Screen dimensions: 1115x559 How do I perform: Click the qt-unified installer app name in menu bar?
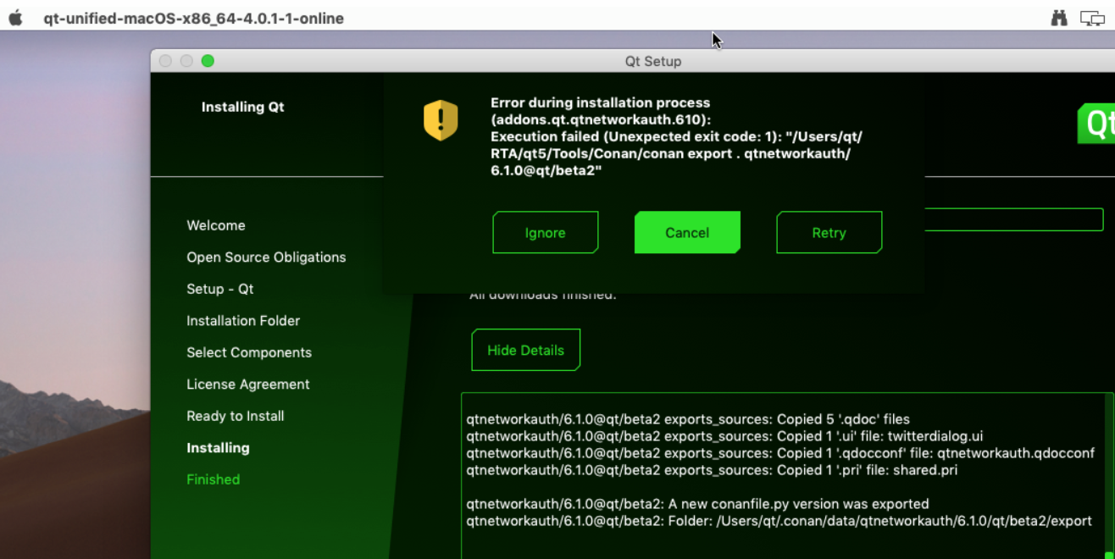[x=194, y=18]
